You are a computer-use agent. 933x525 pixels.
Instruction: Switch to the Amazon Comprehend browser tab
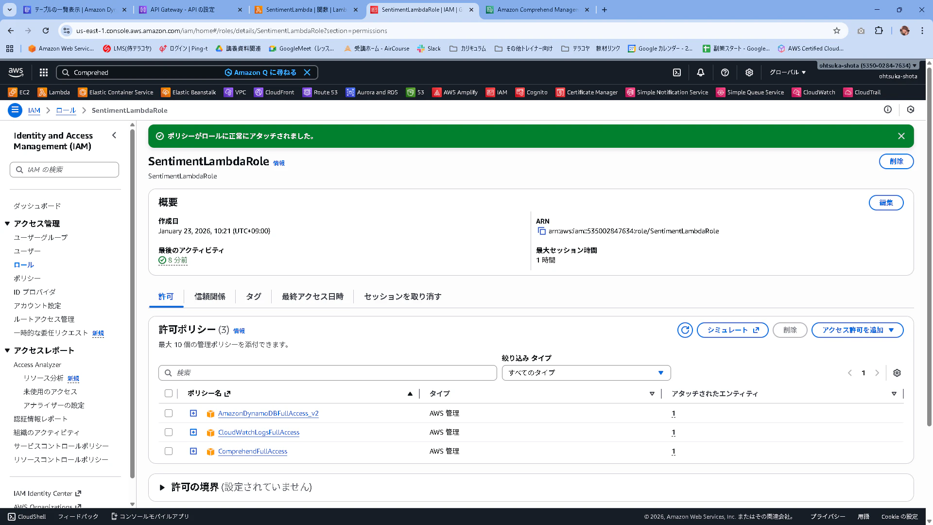pos(537,10)
